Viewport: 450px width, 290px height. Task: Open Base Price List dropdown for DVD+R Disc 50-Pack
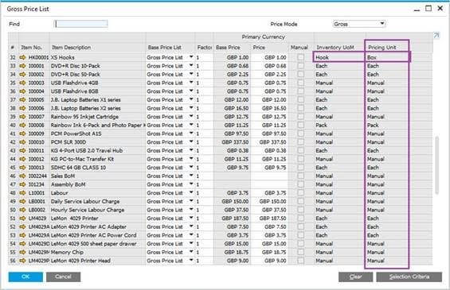pyautogui.click(x=191, y=74)
